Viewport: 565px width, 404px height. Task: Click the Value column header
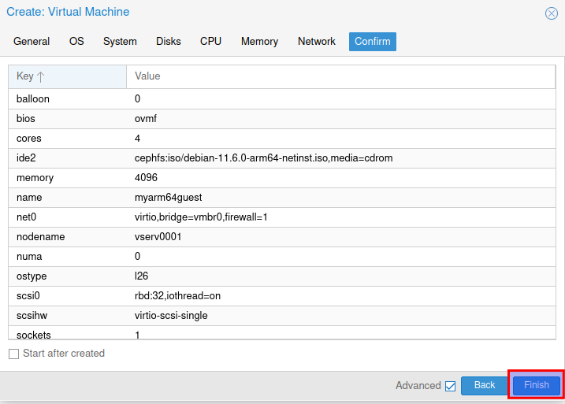click(340, 76)
